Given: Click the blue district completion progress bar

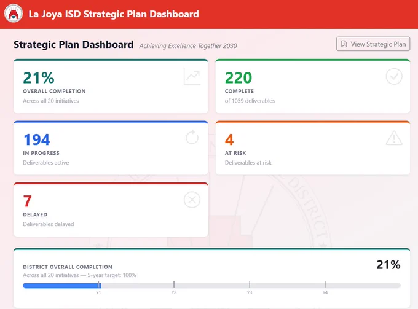Looking at the screenshot, I should click(x=62, y=286).
